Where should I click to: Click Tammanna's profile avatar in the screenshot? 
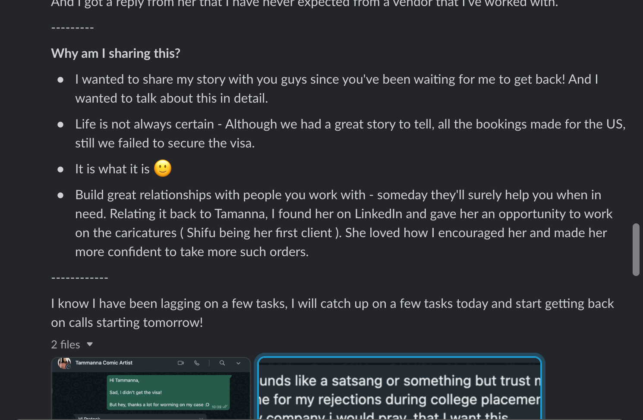(x=64, y=363)
